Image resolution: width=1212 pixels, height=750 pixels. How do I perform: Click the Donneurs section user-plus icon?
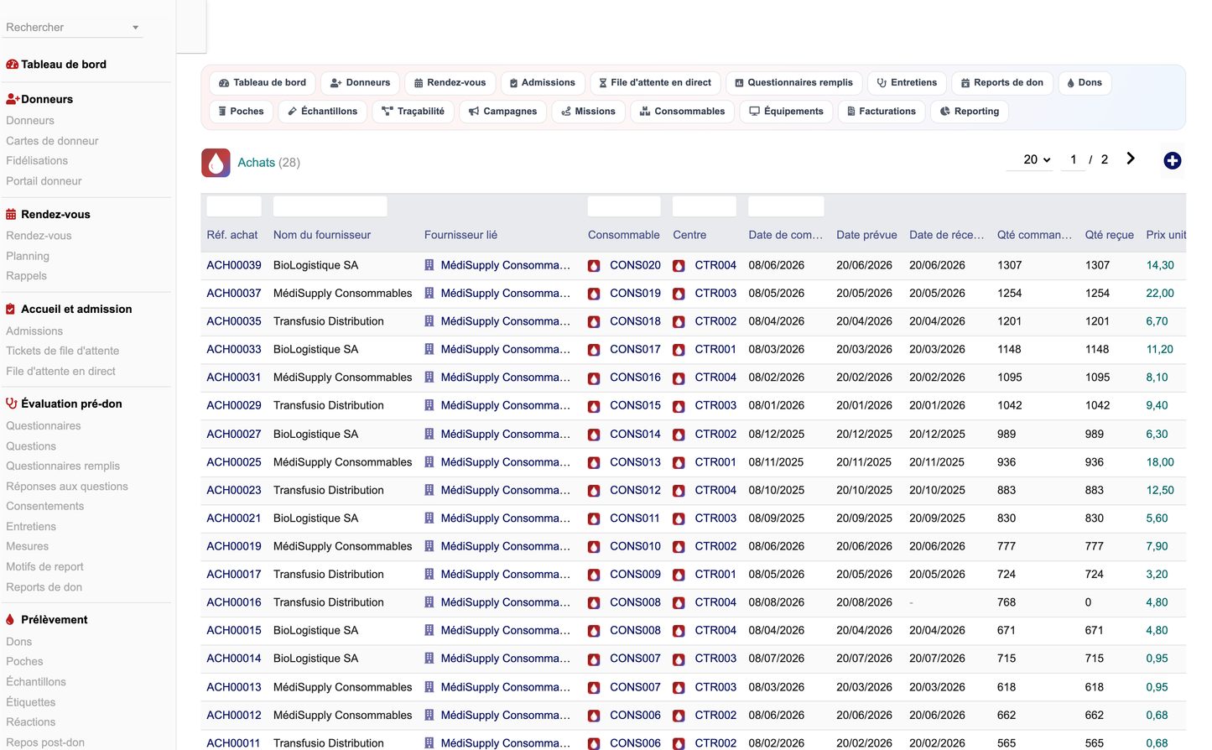(x=13, y=99)
